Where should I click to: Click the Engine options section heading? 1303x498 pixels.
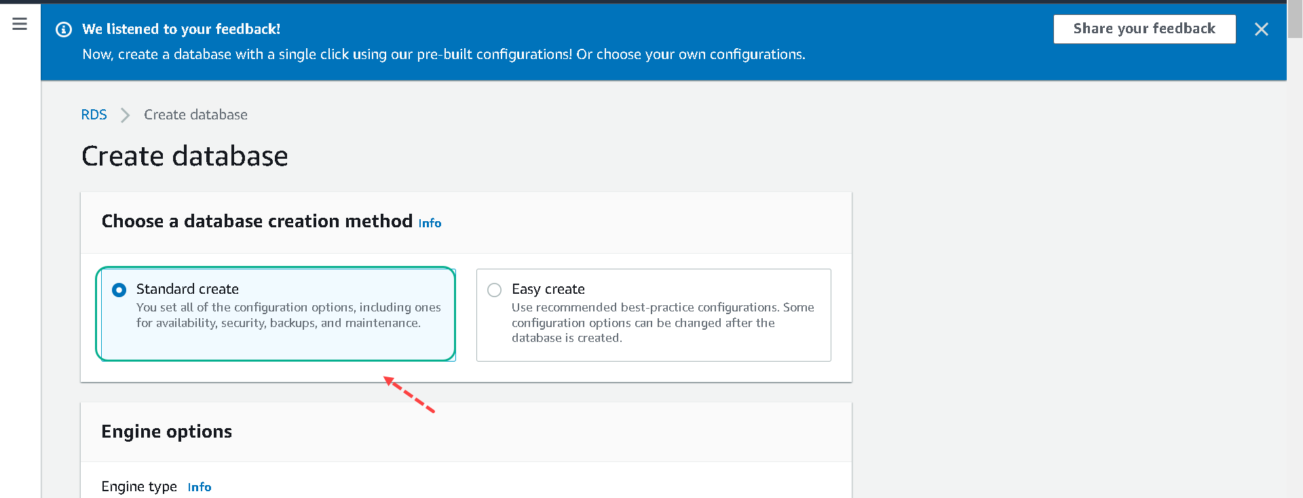point(166,432)
